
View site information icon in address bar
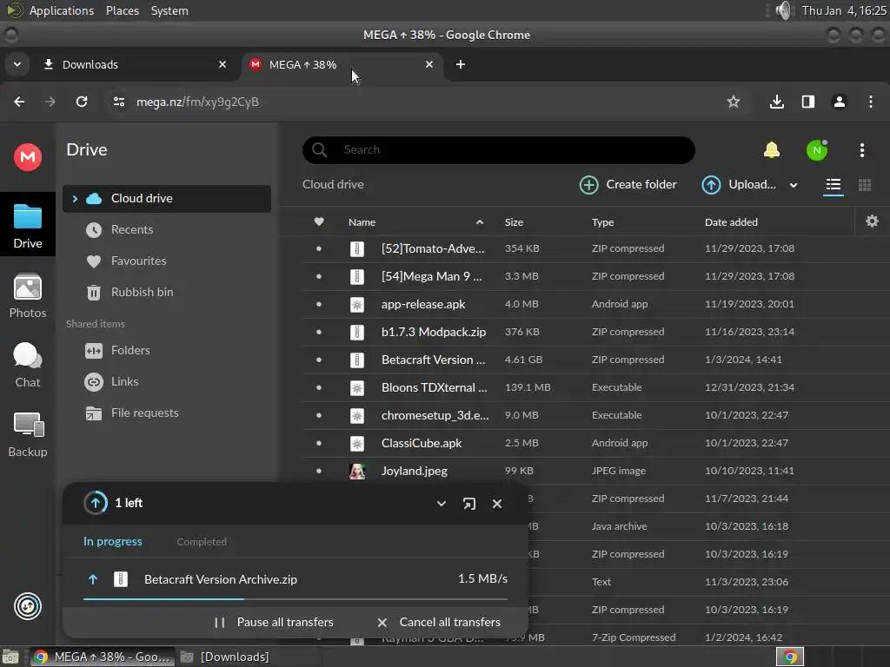click(x=118, y=102)
